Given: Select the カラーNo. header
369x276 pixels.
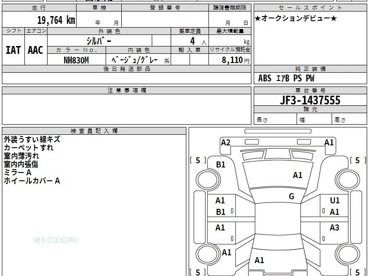Looking at the screenshot, I should click(77, 50).
